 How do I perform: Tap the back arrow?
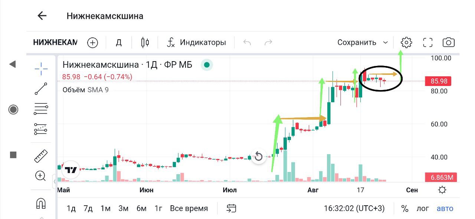pyautogui.click(x=42, y=16)
